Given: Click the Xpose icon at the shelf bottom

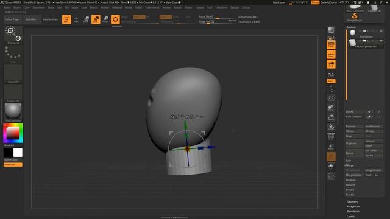Looking at the screenshot, I should (331, 176).
